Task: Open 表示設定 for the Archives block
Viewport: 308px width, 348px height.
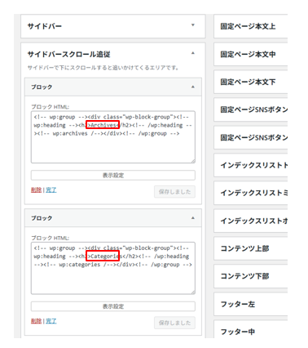Action: (x=113, y=175)
